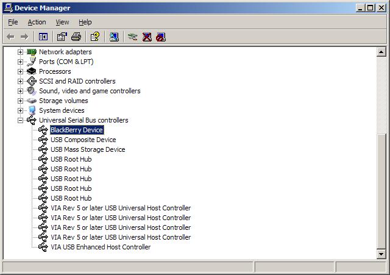Viewport: 390px width, 275px height.
Task: Click the BlackBerry Device USB icon
Action: coord(43,130)
